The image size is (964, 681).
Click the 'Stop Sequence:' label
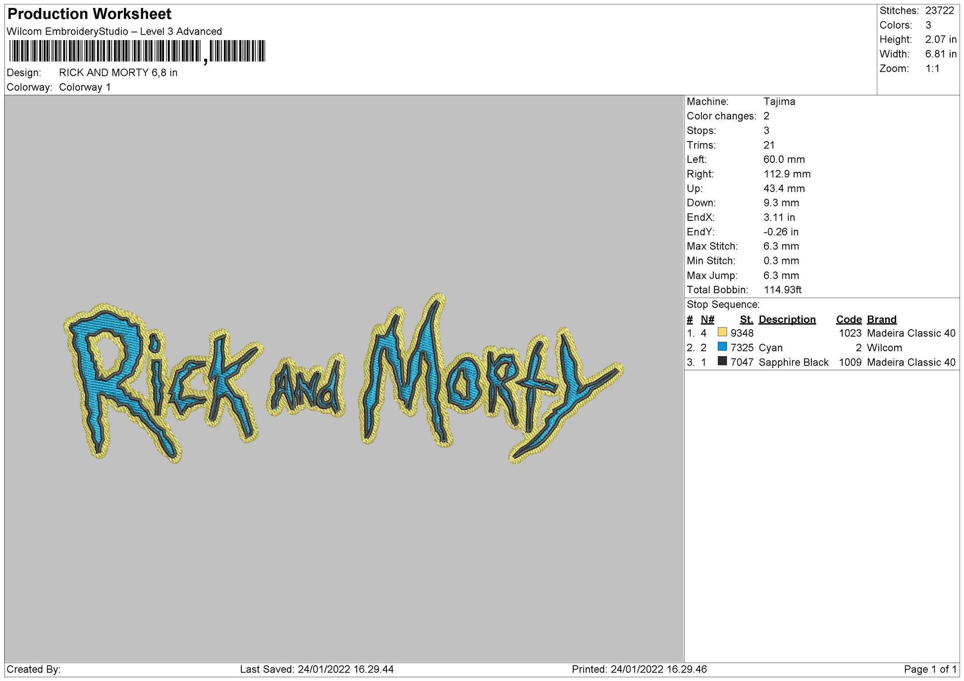tap(723, 305)
